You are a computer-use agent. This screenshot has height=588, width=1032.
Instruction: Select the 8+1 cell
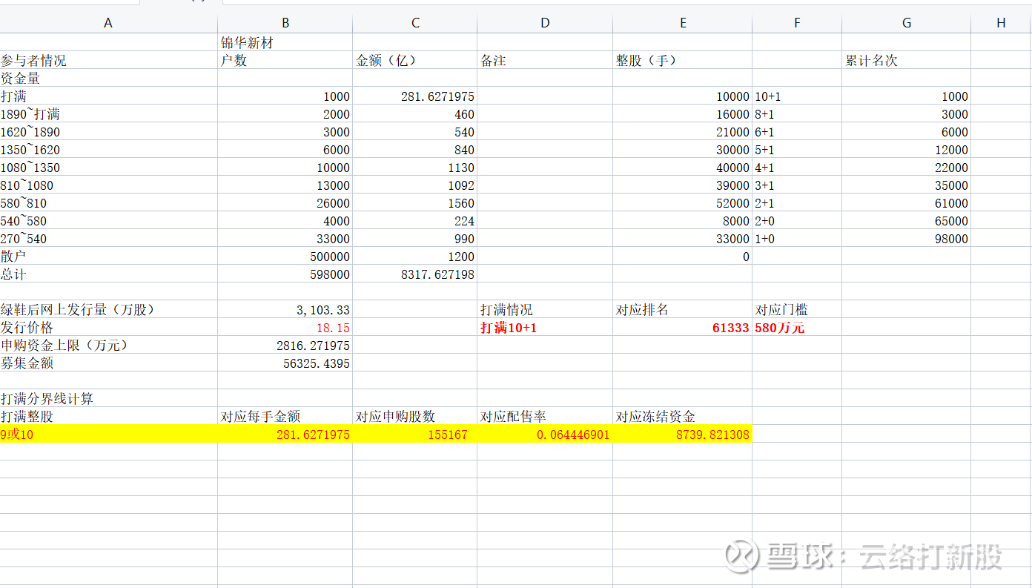797,113
